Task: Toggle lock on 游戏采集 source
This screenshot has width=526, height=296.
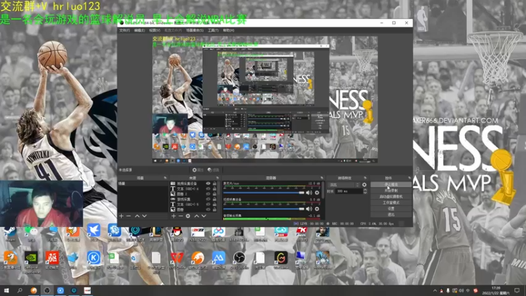Action: [214, 199]
